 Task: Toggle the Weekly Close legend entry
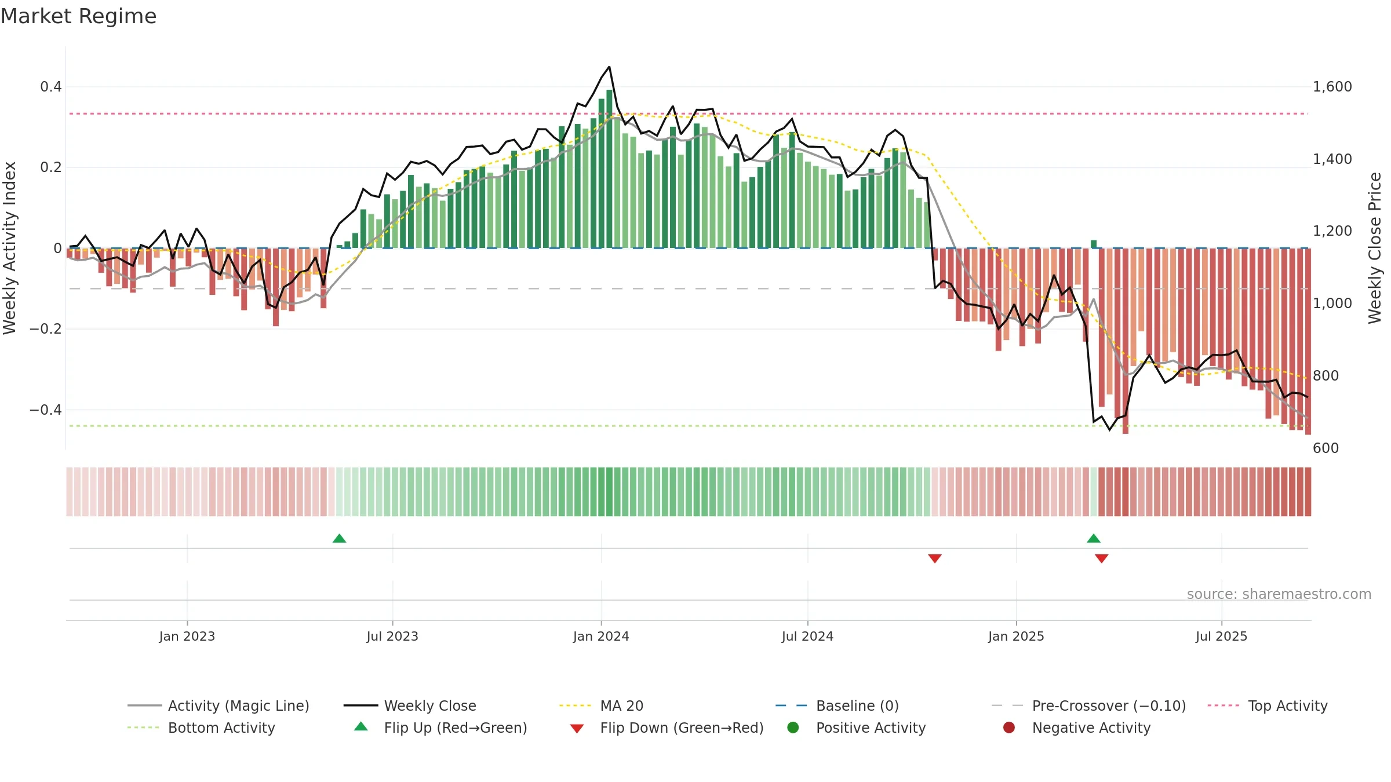click(x=410, y=706)
